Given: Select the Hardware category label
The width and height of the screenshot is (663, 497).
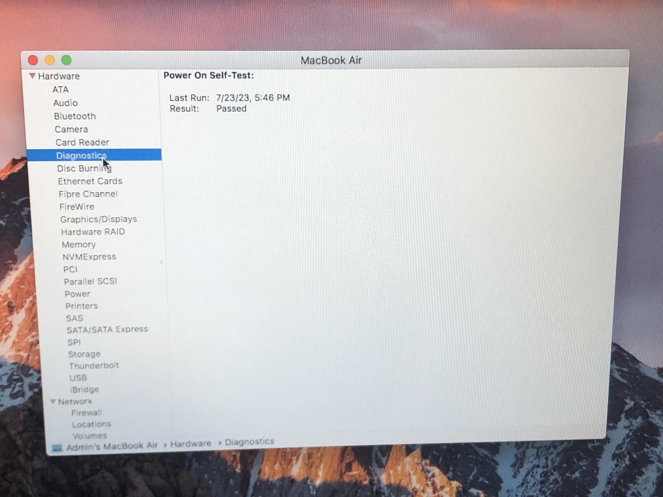Looking at the screenshot, I should click(59, 76).
